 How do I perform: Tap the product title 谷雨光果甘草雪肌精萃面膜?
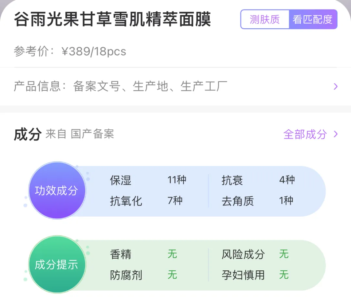(x=112, y=20)
